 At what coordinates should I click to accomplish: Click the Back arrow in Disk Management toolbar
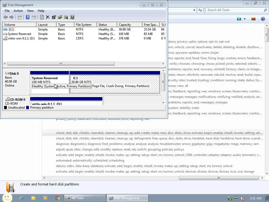coord(6,17)
